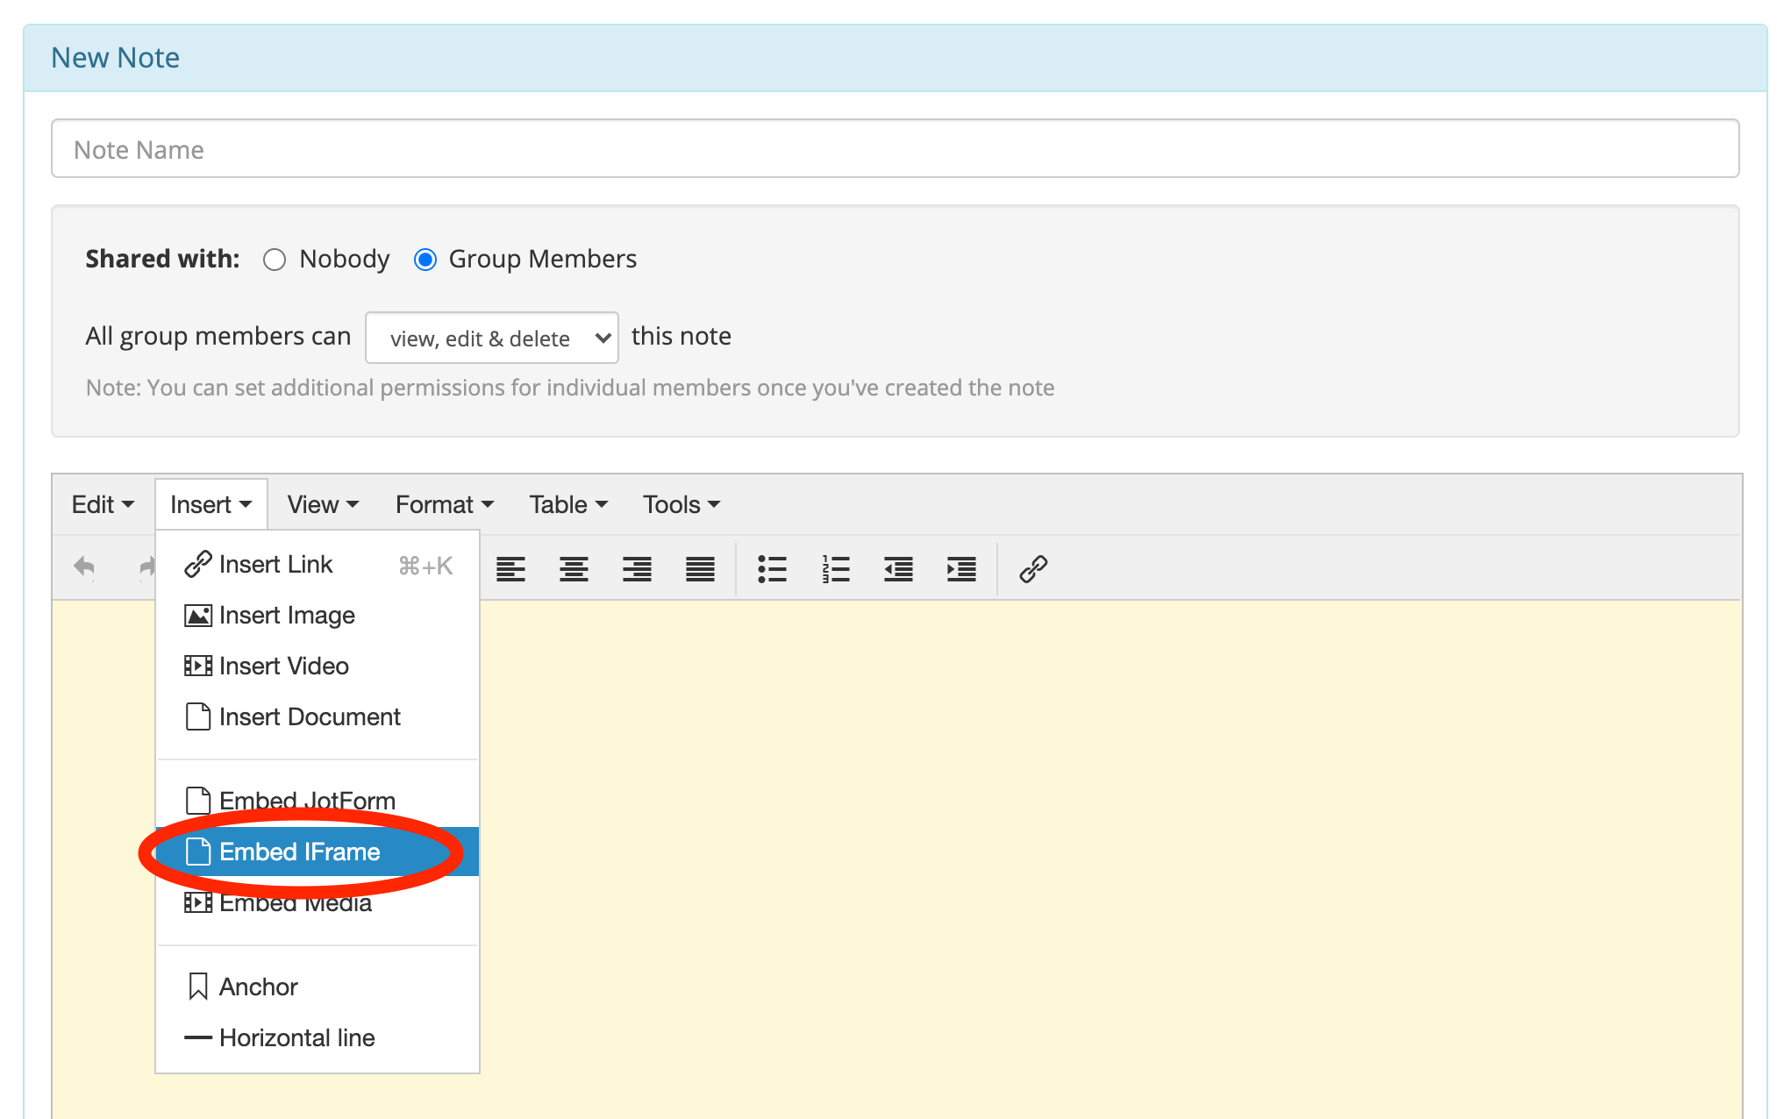Justify text alignment icon
The height and width of the screenshot is (1119, 1791).
(x=700, y=569)
